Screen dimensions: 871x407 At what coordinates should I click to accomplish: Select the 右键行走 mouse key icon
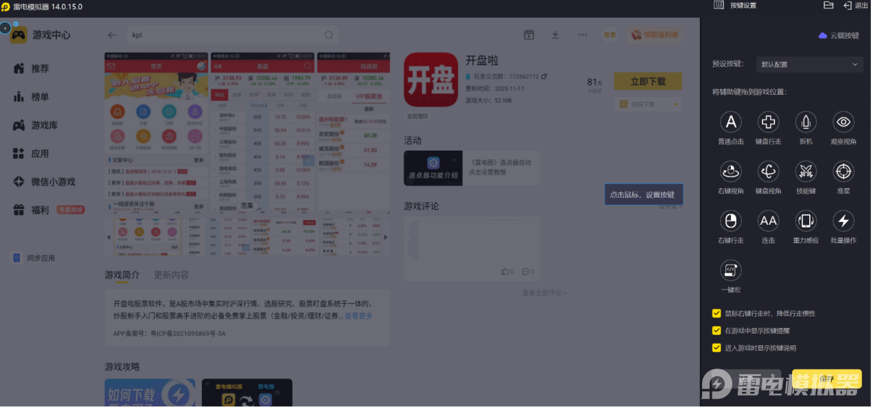731,221
